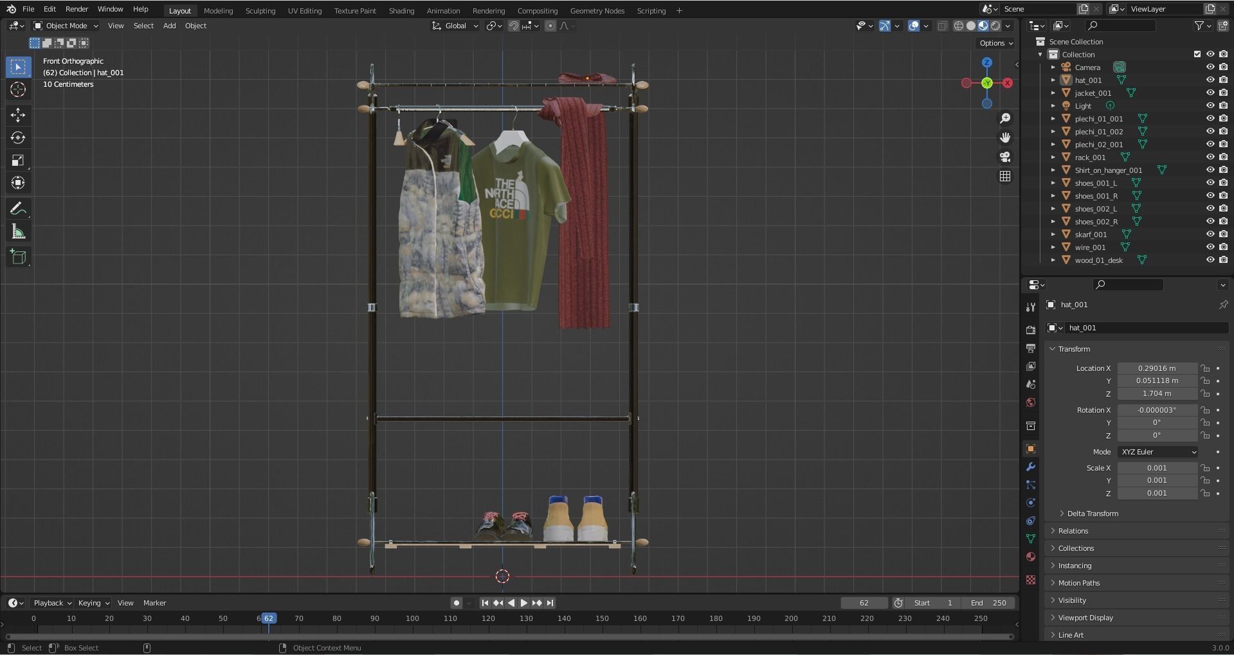Toggle visibility of rack_001 in outliner
The width and height of the screenshot is (1234, 655).
point(1210,157)
